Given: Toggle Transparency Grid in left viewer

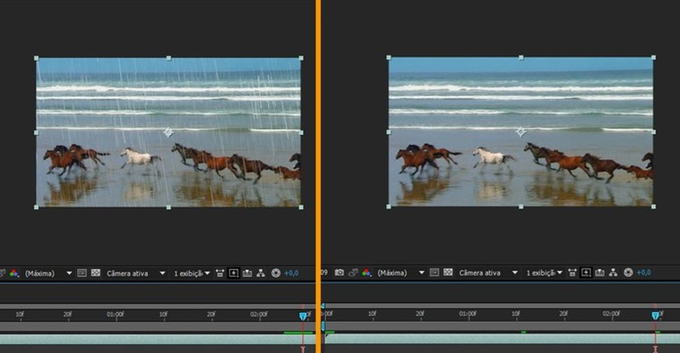Looking at the screenshot, I should click(x=95, y=273).
